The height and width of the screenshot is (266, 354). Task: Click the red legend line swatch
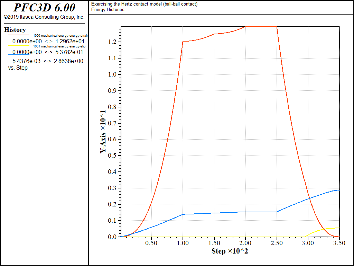pos(19,35)
